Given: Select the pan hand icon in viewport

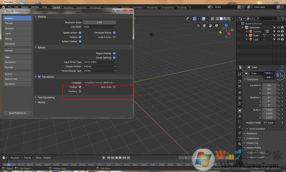Looking at the screenshot, I should [210, 26].
